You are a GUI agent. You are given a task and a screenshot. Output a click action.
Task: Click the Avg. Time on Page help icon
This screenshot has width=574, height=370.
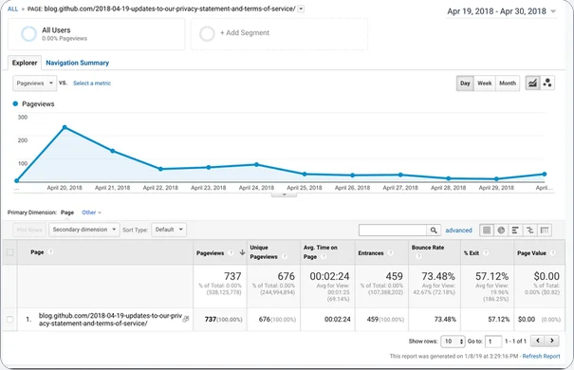(324, 256)
